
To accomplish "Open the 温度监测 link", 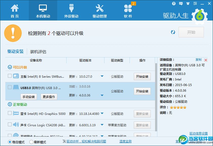I will 125,141.
